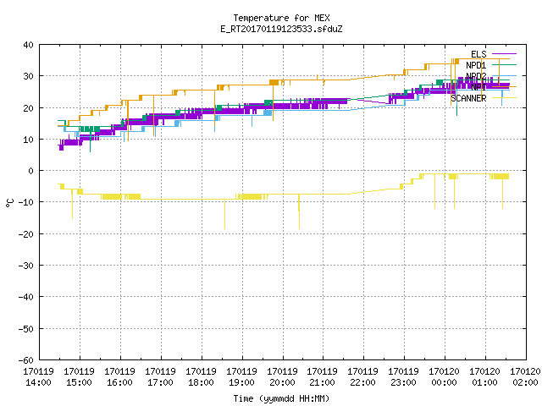Click the SCANNER legend label

468,98
